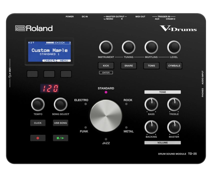Viewport: 212px width, 175px height.
Task: Click the USB symbol icon
Action: pos(10,75)
